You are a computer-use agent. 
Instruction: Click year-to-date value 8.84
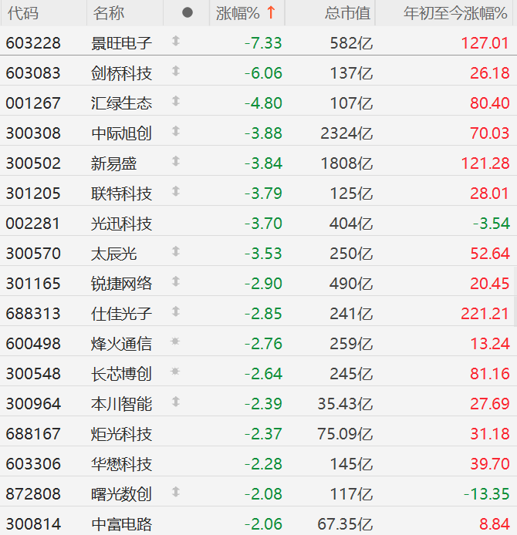(495, 524)
